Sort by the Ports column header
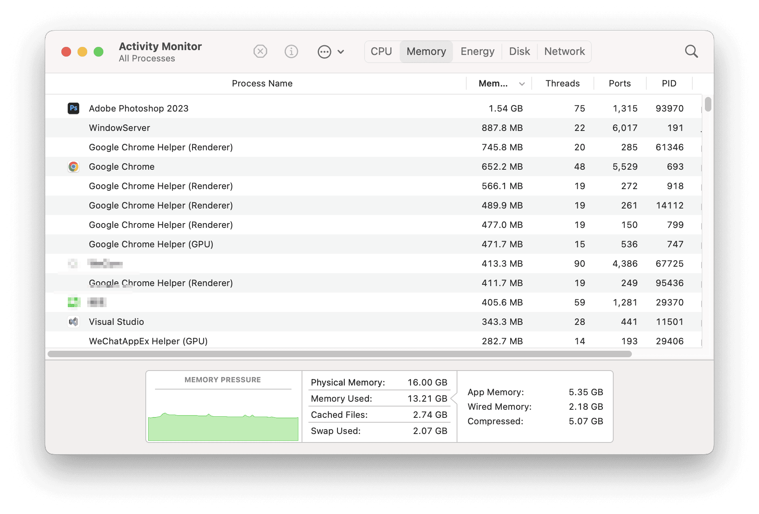This screenshot has height=514, width=759. click(x=620, y=83)
